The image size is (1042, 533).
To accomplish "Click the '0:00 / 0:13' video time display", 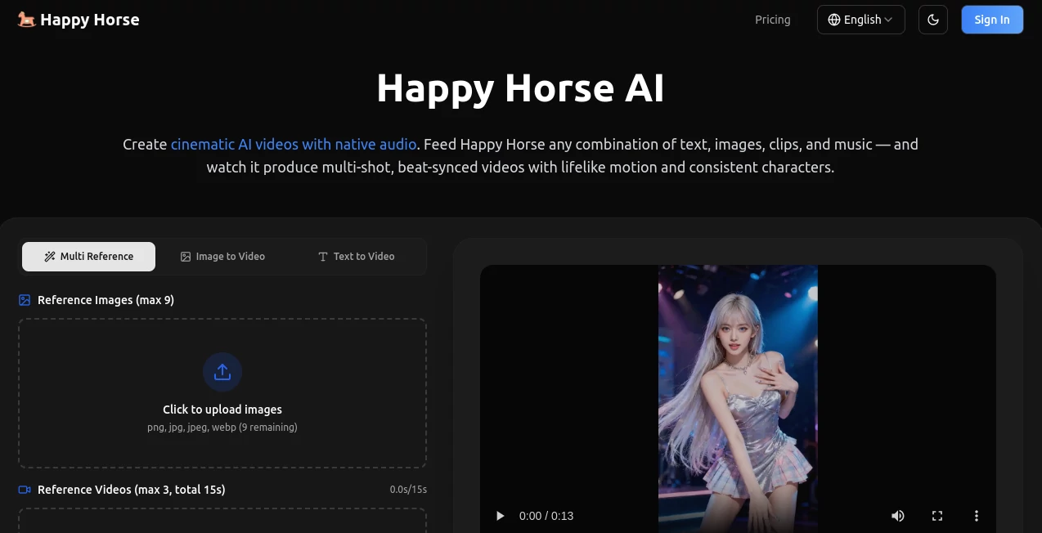I will point(546,516).
